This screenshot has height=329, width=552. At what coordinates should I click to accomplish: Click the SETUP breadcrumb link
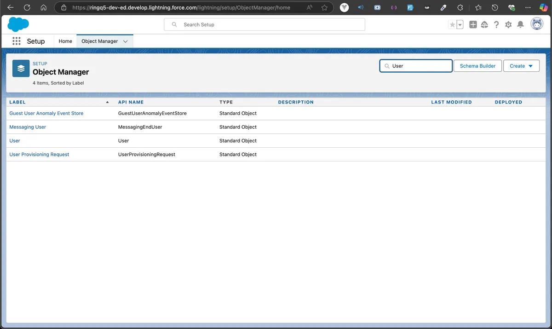click(x=40, y=63)
